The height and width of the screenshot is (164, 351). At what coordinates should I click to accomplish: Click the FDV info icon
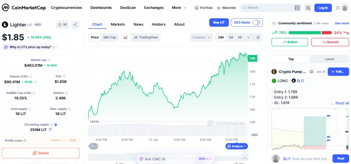(64, 76)
